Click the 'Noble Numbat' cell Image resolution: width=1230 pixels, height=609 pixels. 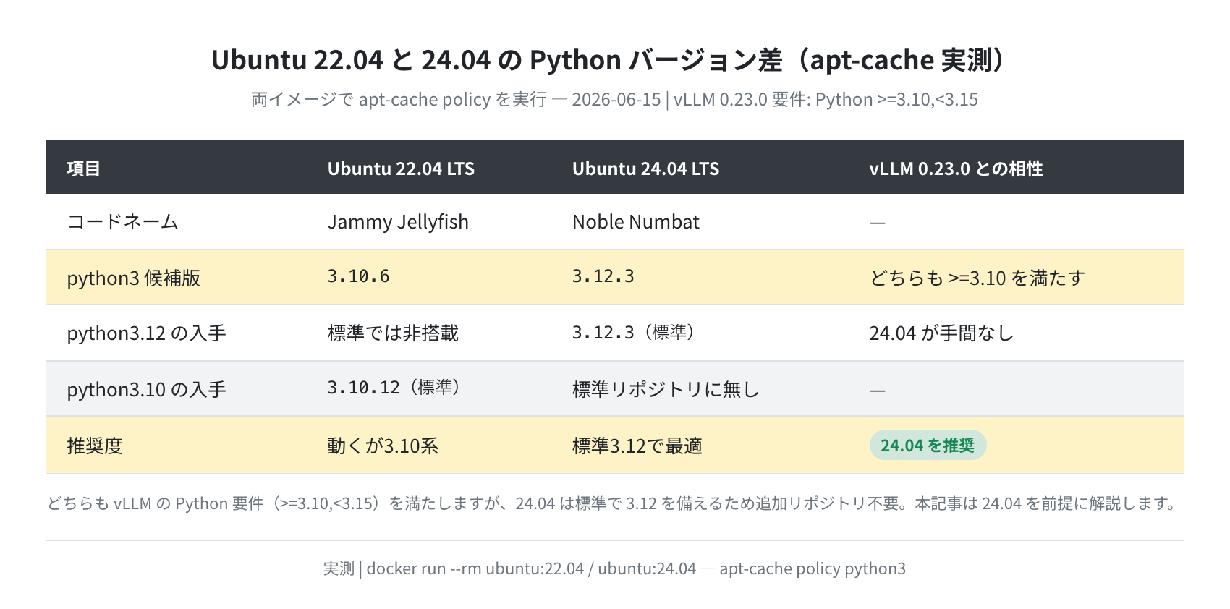[636, 222]
